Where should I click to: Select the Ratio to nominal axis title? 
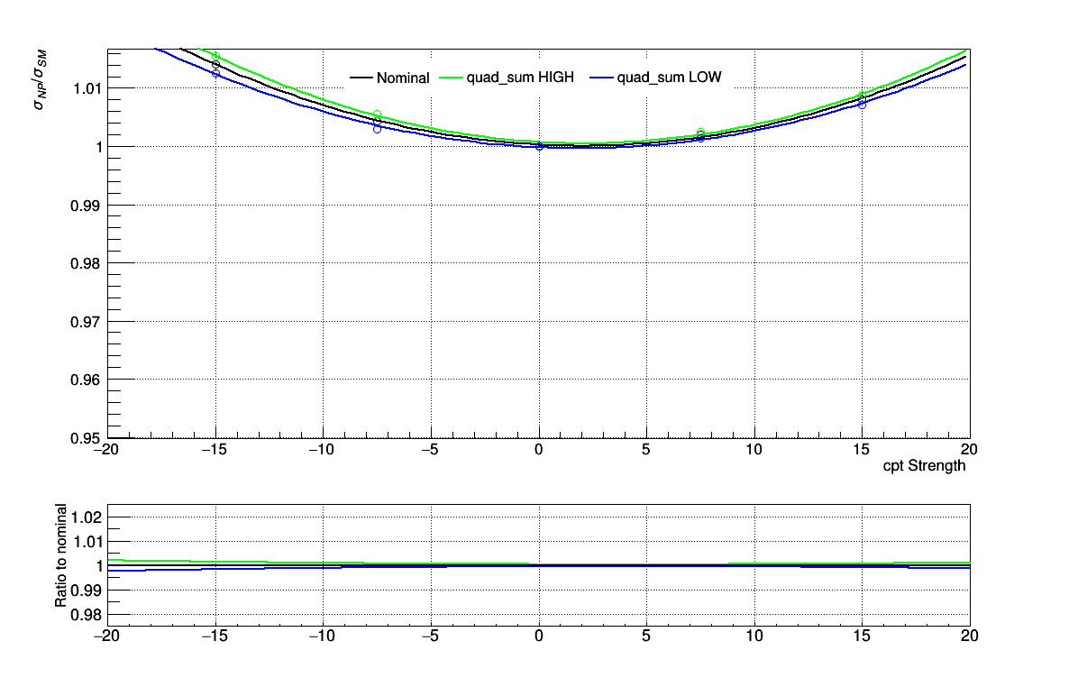[x=60, y=555]
